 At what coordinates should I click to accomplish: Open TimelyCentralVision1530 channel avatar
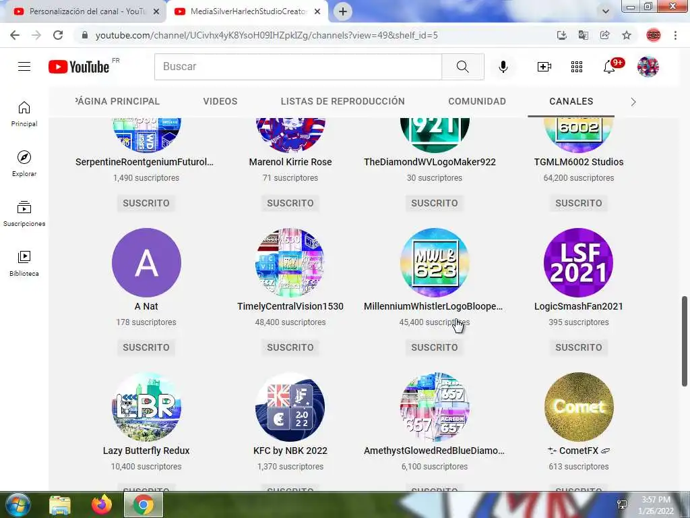pyautogui.click(x=290, y=262)
